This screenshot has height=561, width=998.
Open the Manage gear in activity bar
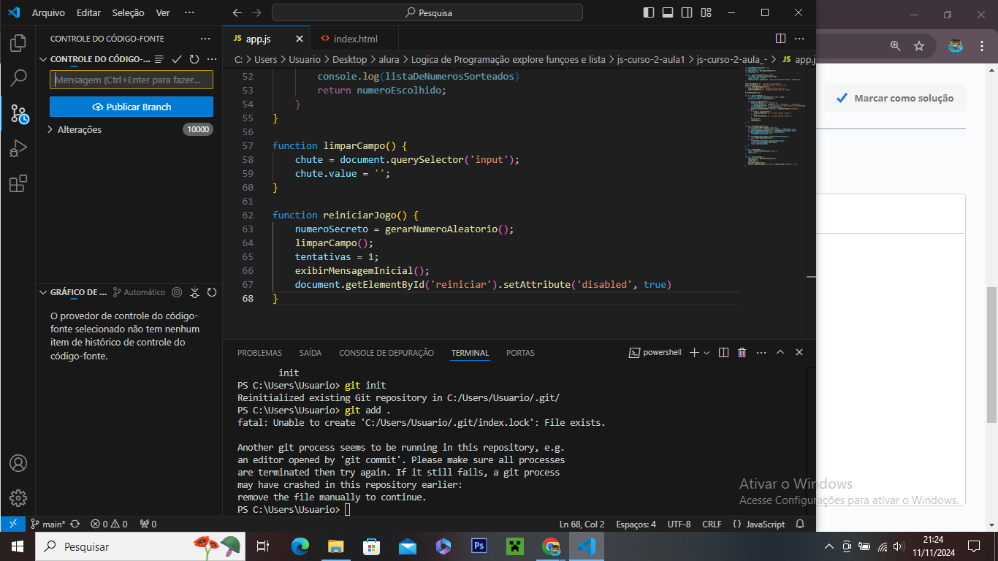(18, 498)
